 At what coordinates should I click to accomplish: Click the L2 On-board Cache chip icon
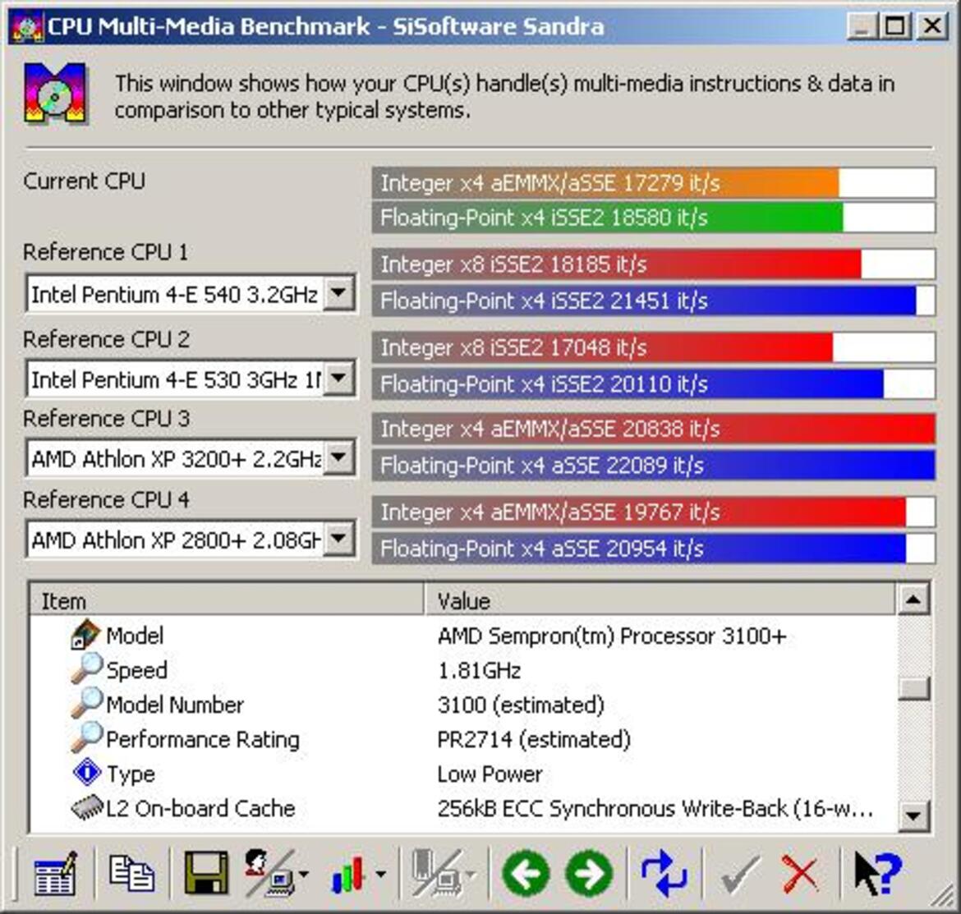[x=86, y=807]
